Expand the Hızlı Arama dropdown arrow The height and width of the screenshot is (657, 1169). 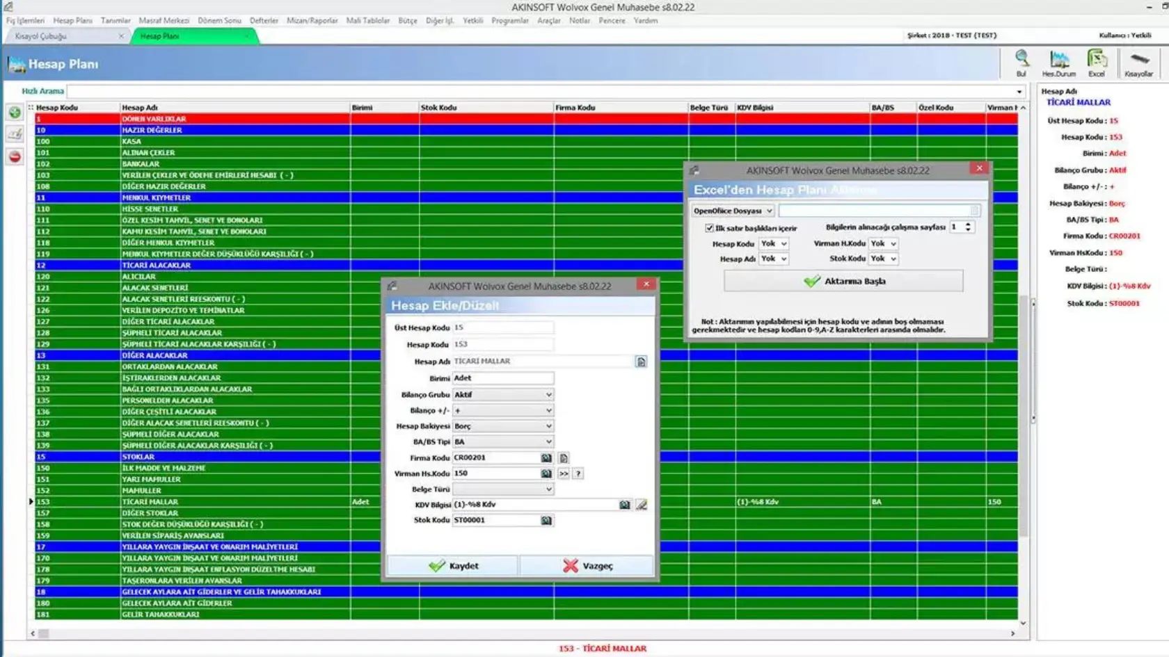[x=1019, y=92]
